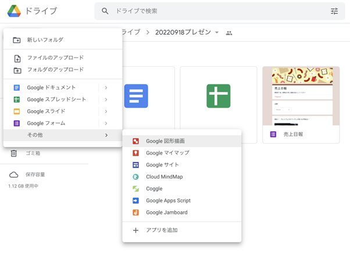
Task: Click the blue Google Docs icon in menu
Action: point(17,88)
